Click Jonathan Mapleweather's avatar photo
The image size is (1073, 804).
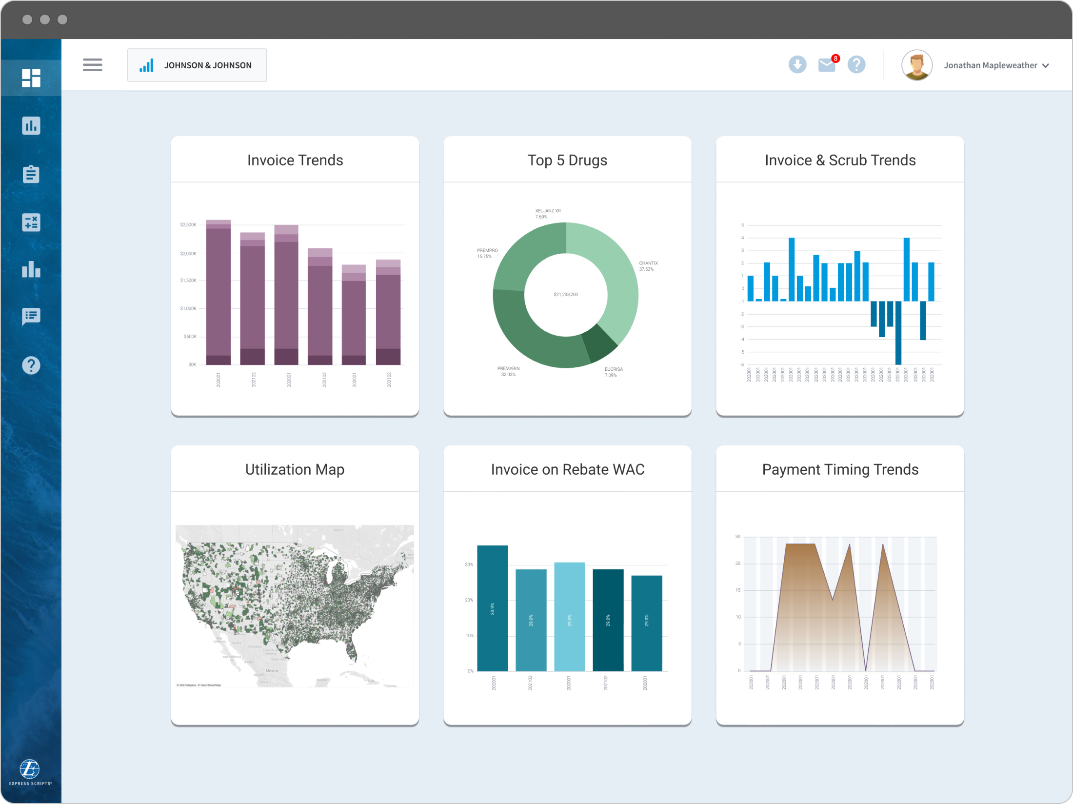coord(916,65)
